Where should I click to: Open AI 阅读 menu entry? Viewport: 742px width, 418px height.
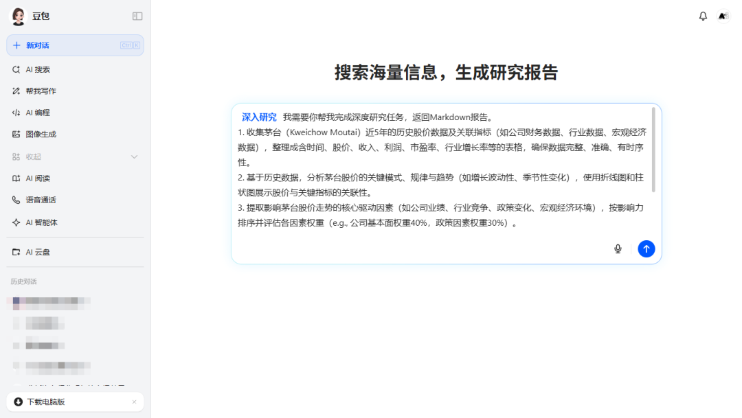[76, 178]
